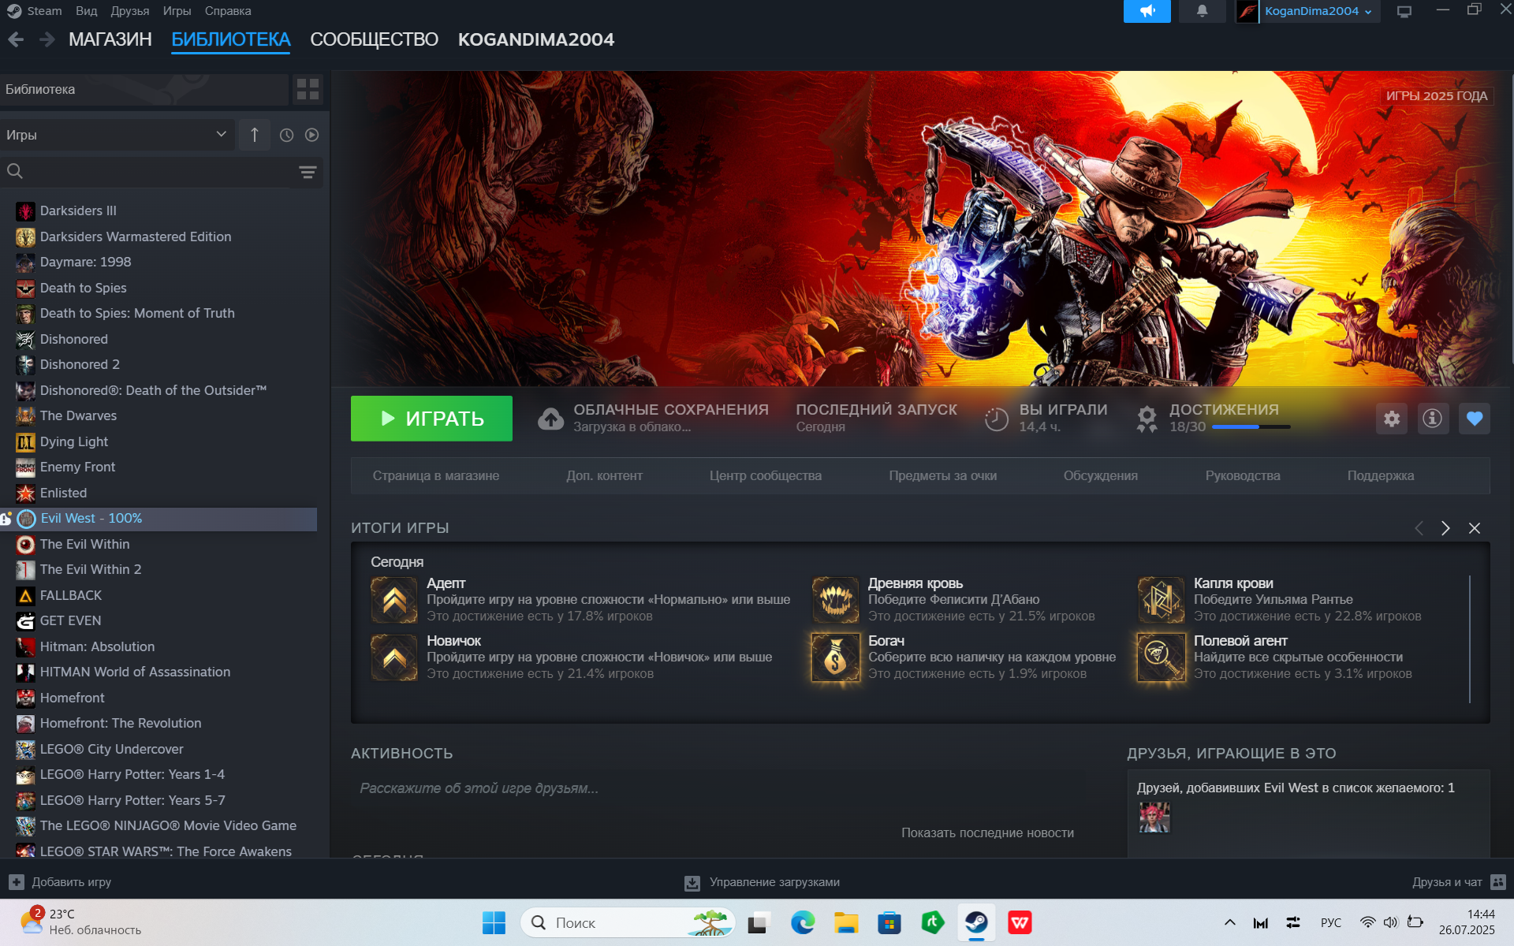The image size is (1514, 946).
Task: Open the Игры menu in the menu bar
Action: (x=177, y=11)
